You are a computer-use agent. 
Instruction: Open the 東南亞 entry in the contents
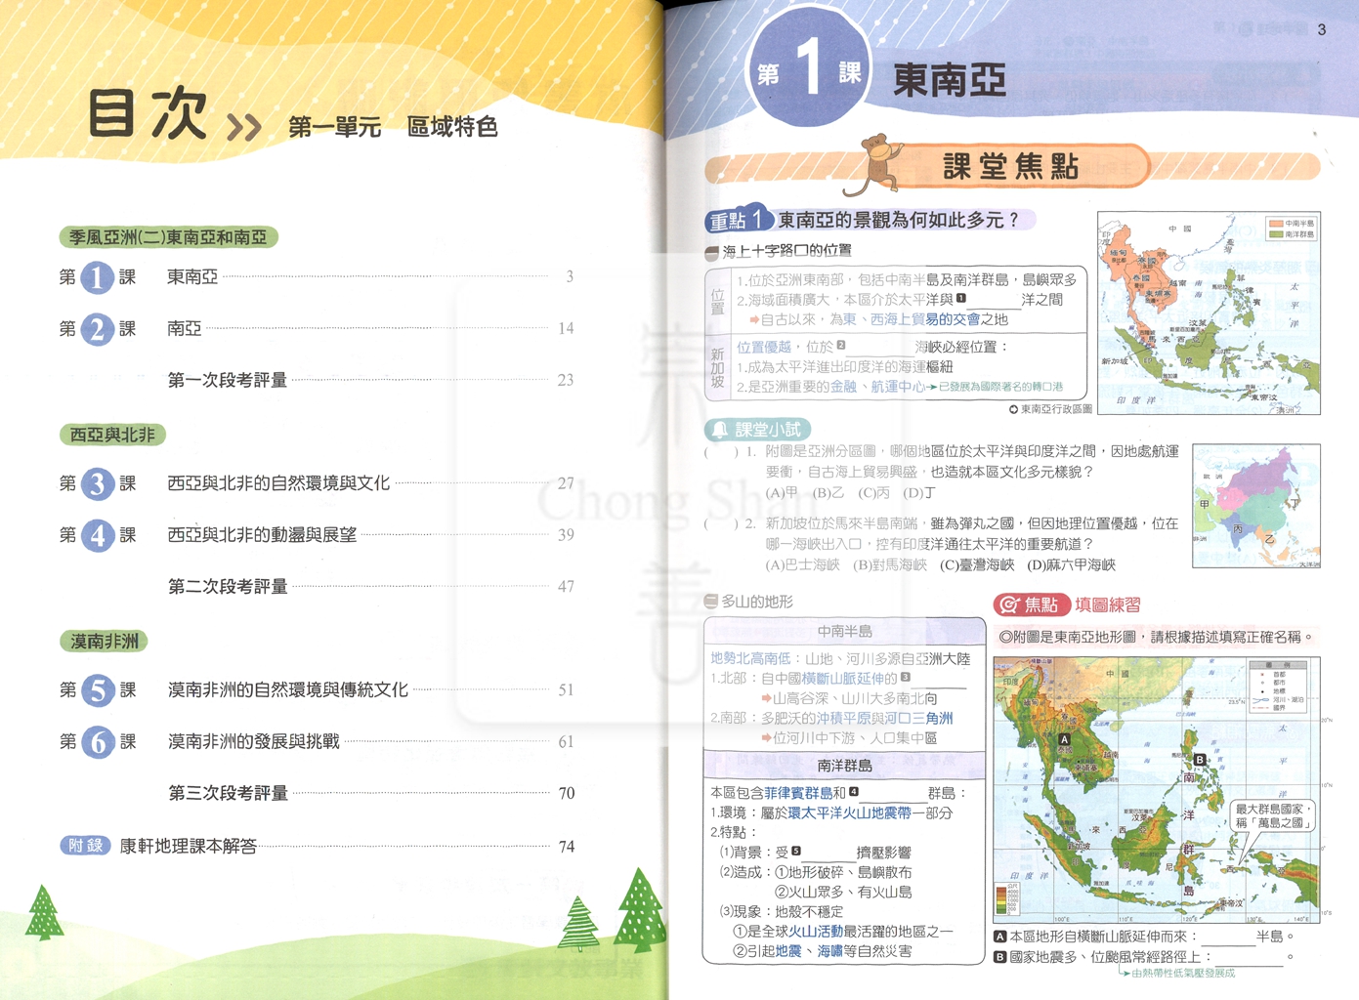click(x=317, y=277)
